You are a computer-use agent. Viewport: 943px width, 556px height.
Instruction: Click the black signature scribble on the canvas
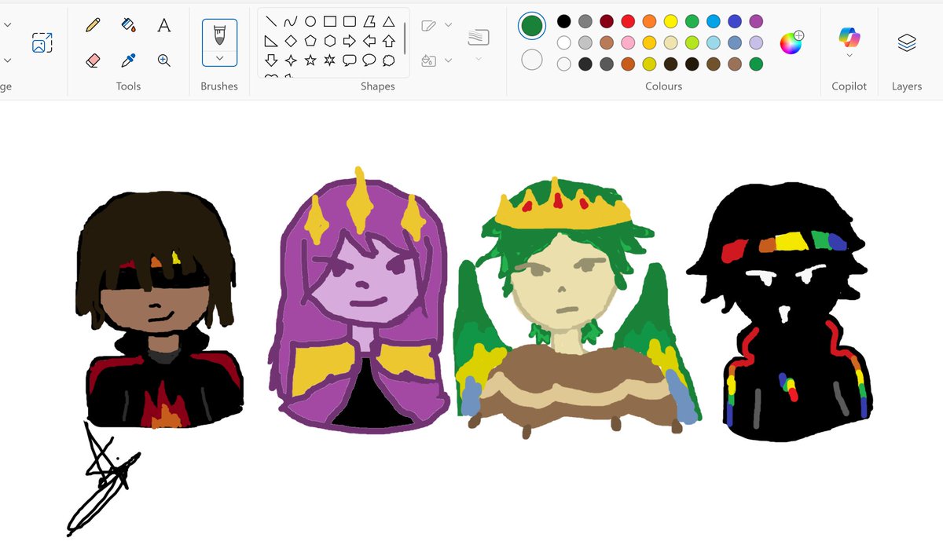click(102, 479)
